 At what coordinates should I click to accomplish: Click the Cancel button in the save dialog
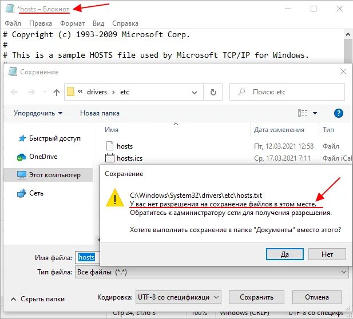317,297
